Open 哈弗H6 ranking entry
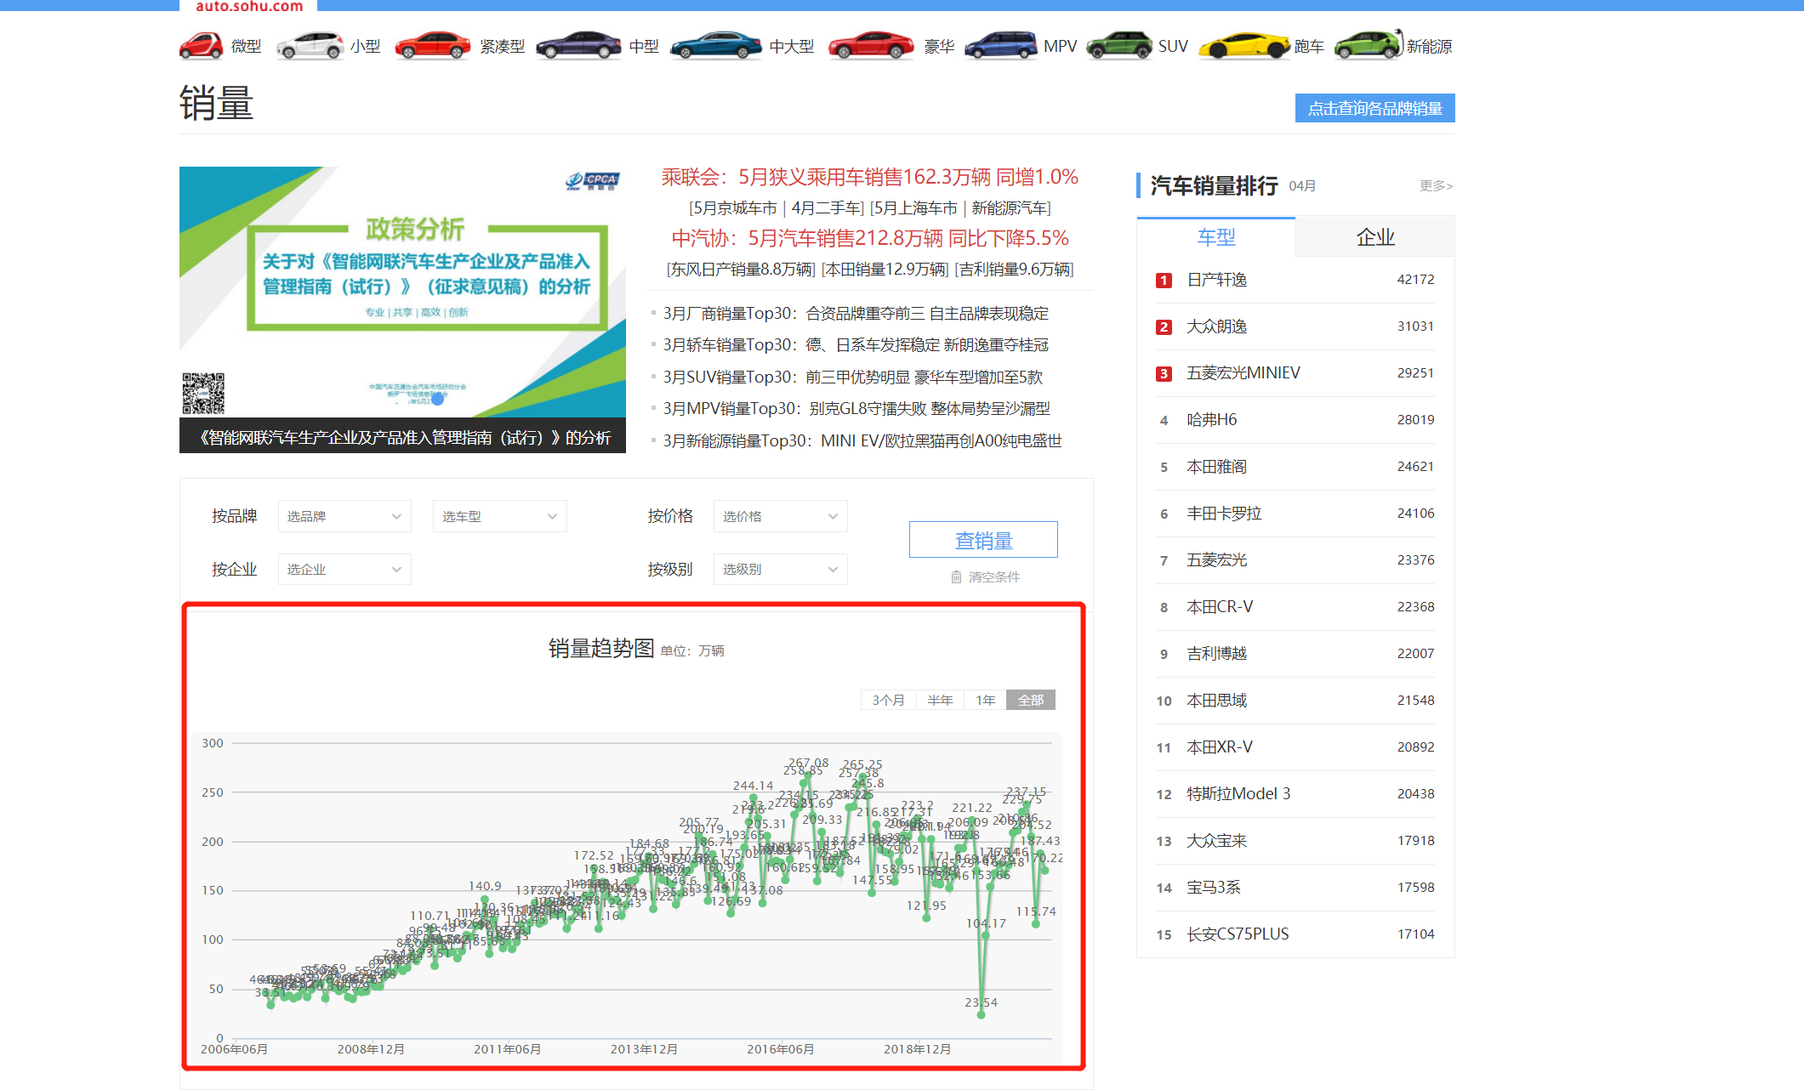 1211,420
